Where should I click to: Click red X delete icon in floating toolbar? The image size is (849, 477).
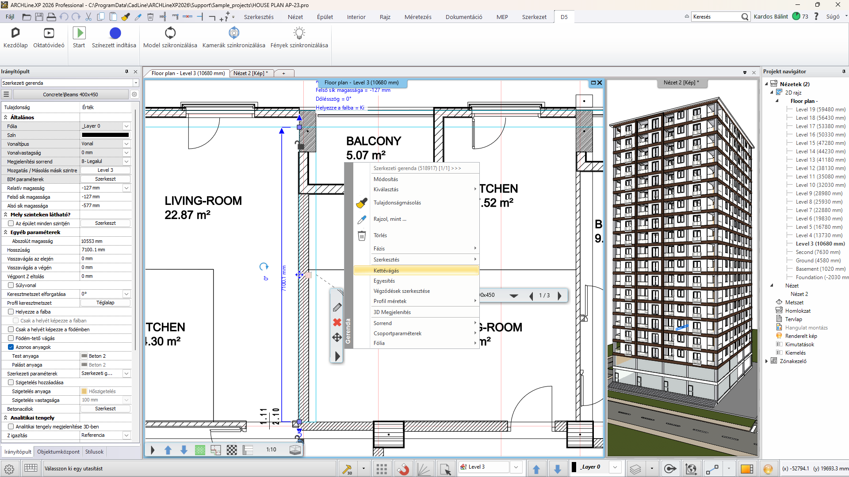coord(337,322)
